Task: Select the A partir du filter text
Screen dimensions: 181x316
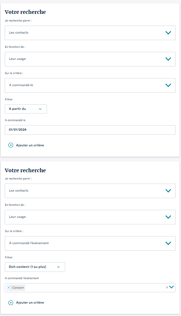Action: [17, 109]
